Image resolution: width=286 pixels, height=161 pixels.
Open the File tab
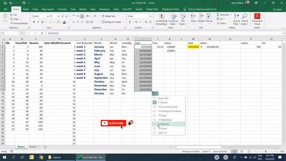click(x=5, y=9)
